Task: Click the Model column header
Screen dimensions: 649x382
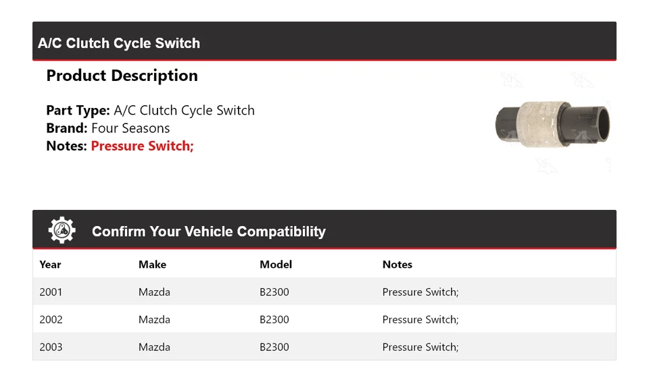Action: [276, 265]
